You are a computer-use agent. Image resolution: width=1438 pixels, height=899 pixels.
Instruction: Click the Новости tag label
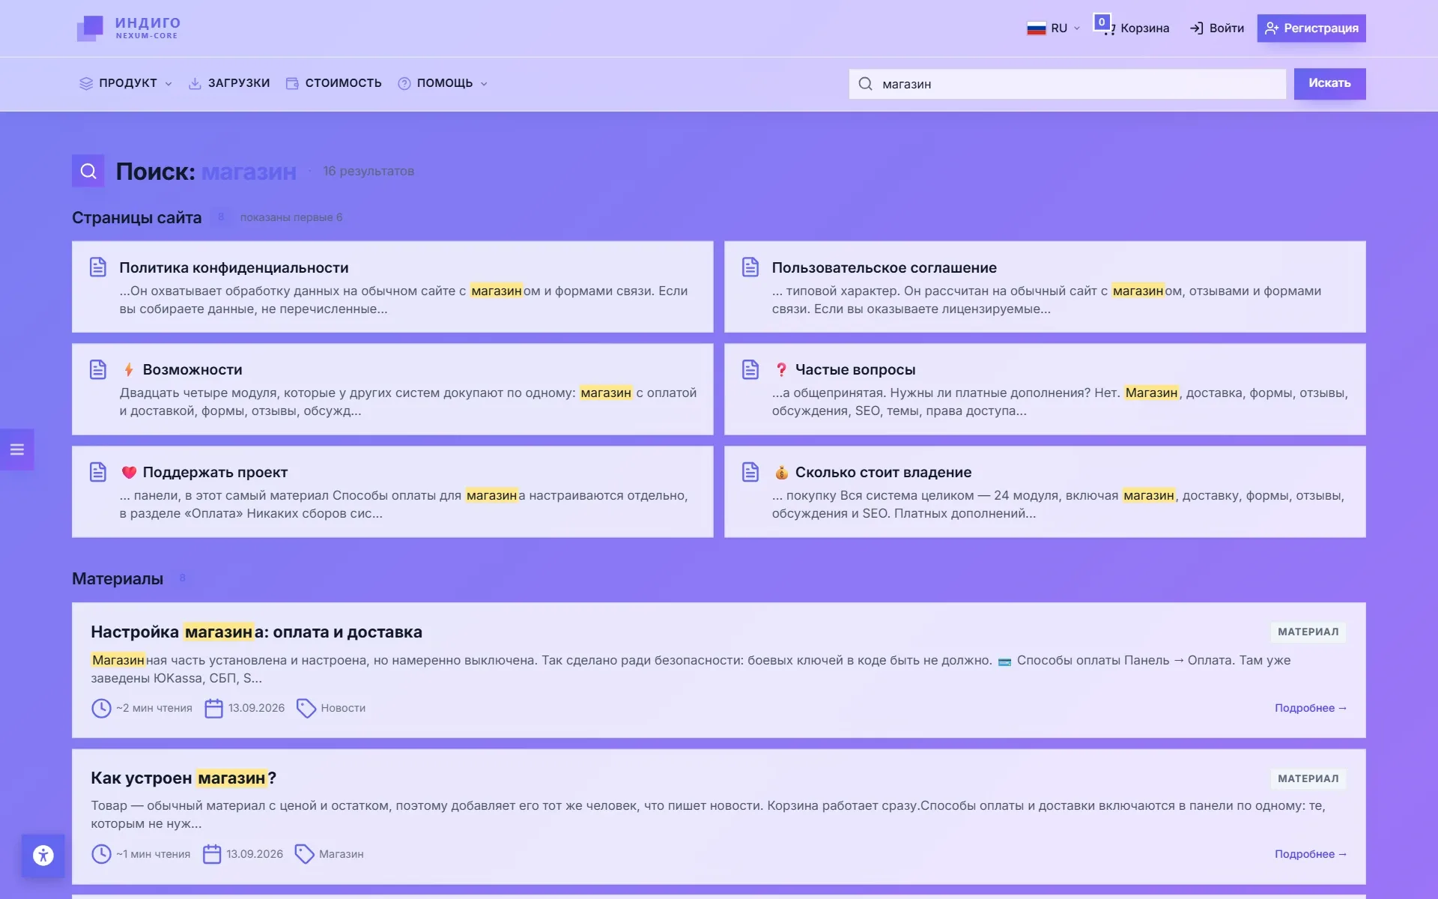(343, 708)
